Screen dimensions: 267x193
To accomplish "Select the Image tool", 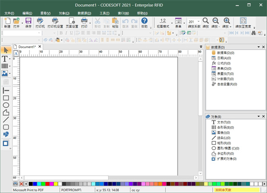I will [5, 74].
